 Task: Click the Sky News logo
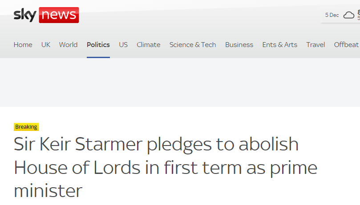click(x=46, y=15)
